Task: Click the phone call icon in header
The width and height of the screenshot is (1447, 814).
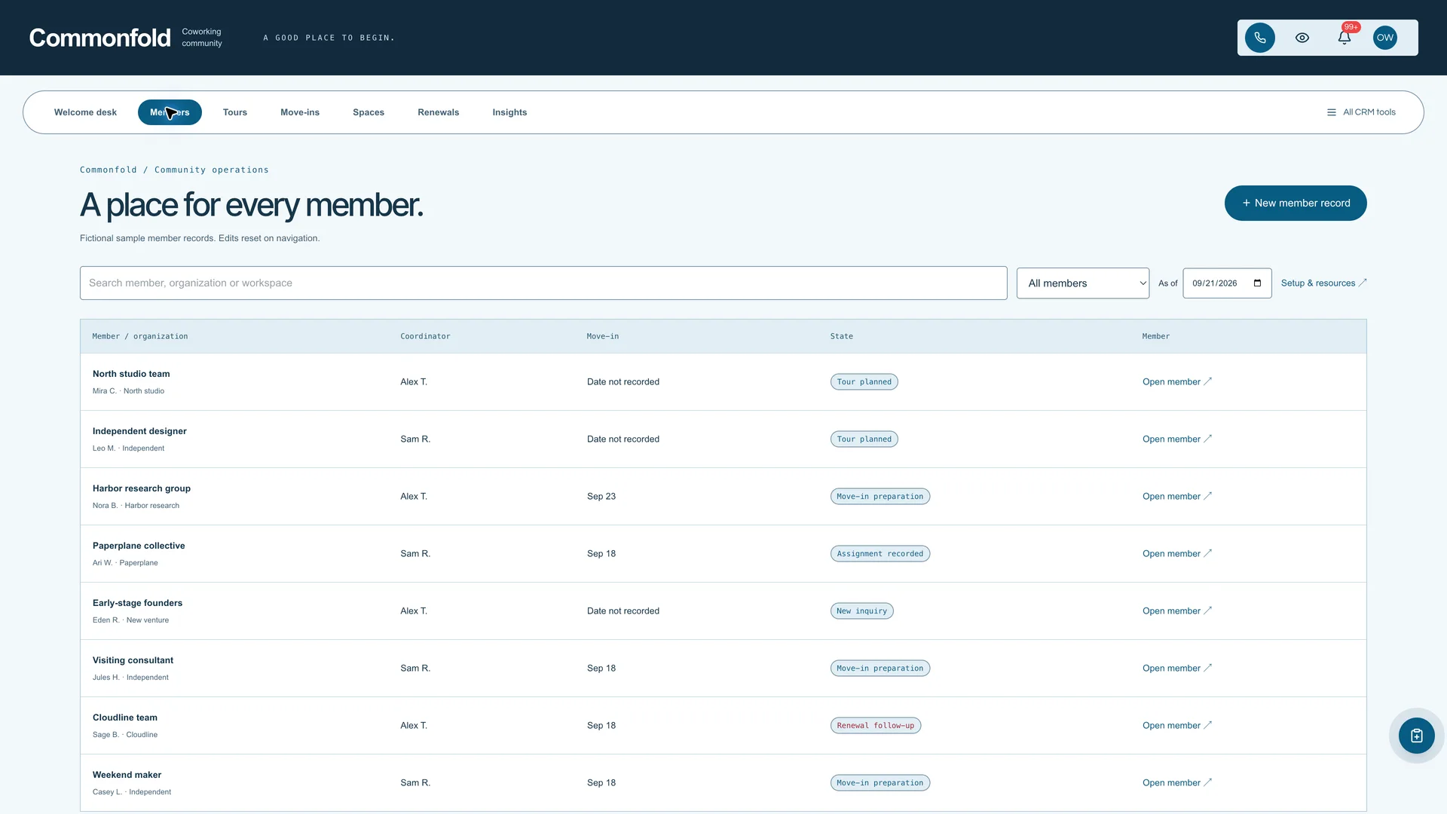Action: pyautogui.click(x=1259, y=38)
